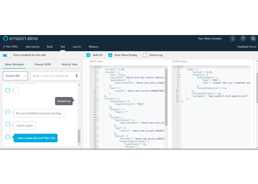Open the Measure tab

coord(94,47)
